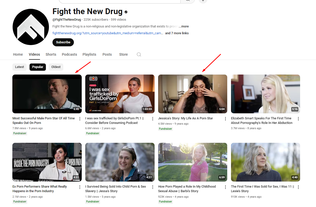Open options menu for Barbi's Story video
This screenshot has height=207, width=316.
pos(225,187)
